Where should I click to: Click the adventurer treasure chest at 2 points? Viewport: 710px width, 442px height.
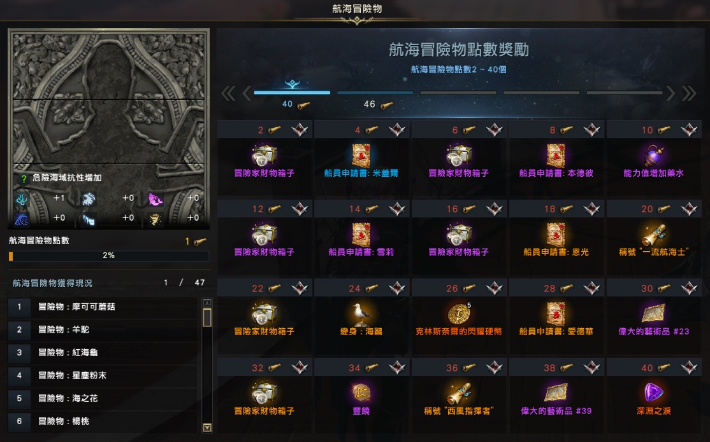click(264, 156)
